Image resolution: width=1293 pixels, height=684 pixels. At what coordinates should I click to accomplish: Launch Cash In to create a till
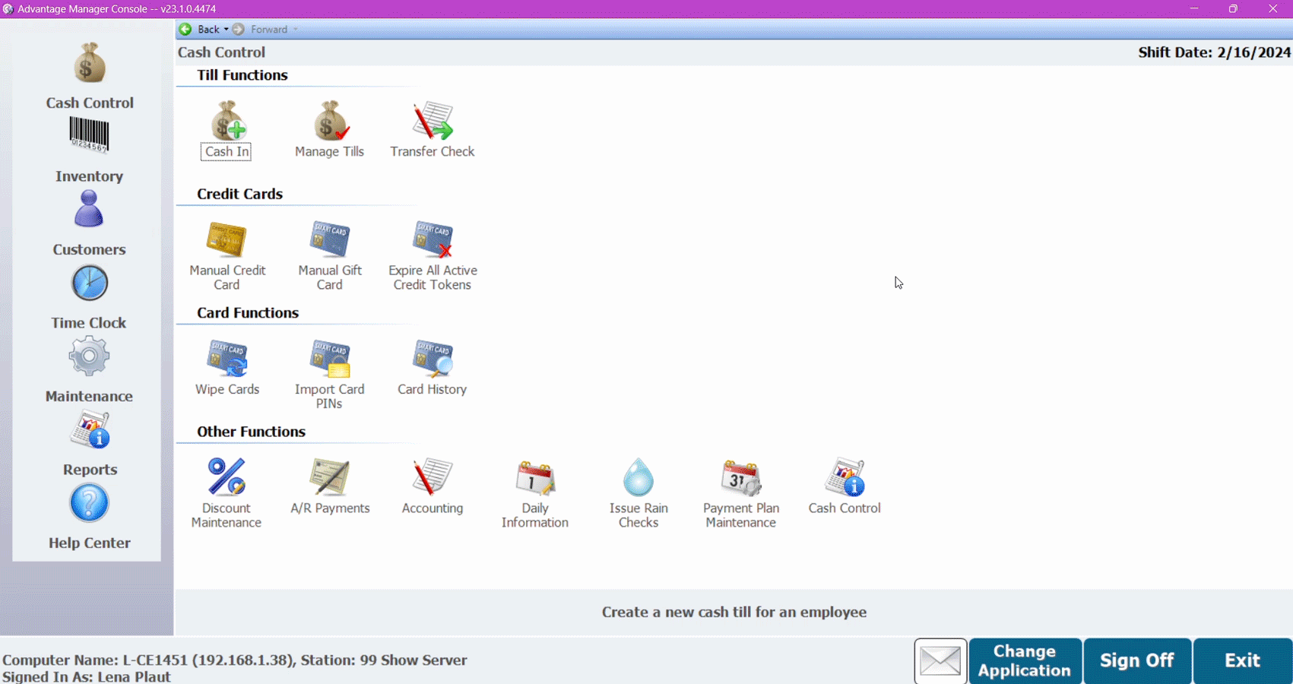[227, 130]
